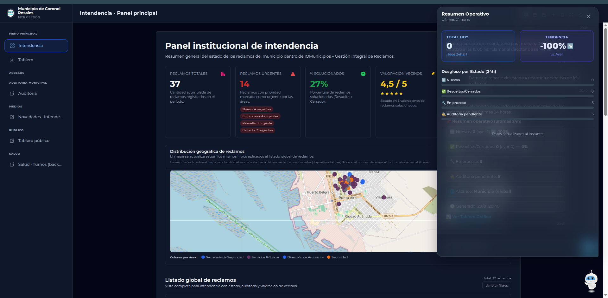Screen dimensions: 608x298
Task: Click the green checkmark icon on % Solucionados card
Action: tap(363, 74)
